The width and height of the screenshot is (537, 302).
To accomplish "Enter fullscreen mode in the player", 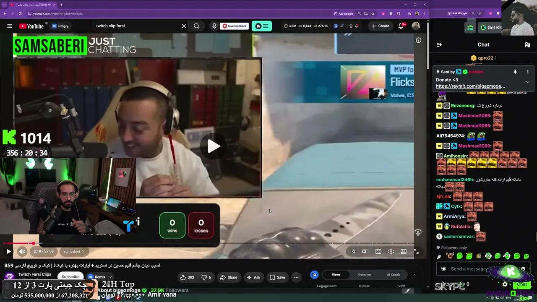I will click(416, 252).
